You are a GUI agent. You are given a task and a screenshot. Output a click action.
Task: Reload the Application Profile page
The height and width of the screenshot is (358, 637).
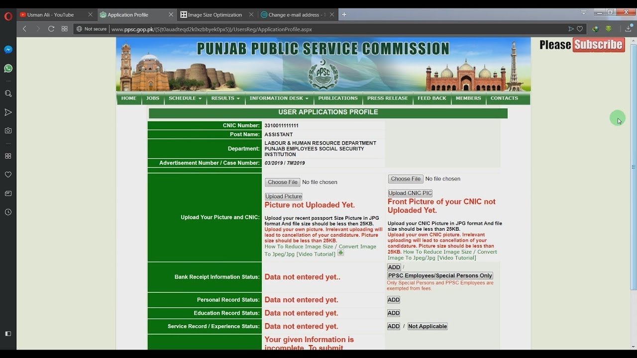point(51,29)
